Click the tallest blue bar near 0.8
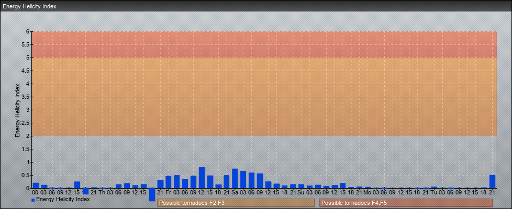Screen dimensions: 512x209 202,178
